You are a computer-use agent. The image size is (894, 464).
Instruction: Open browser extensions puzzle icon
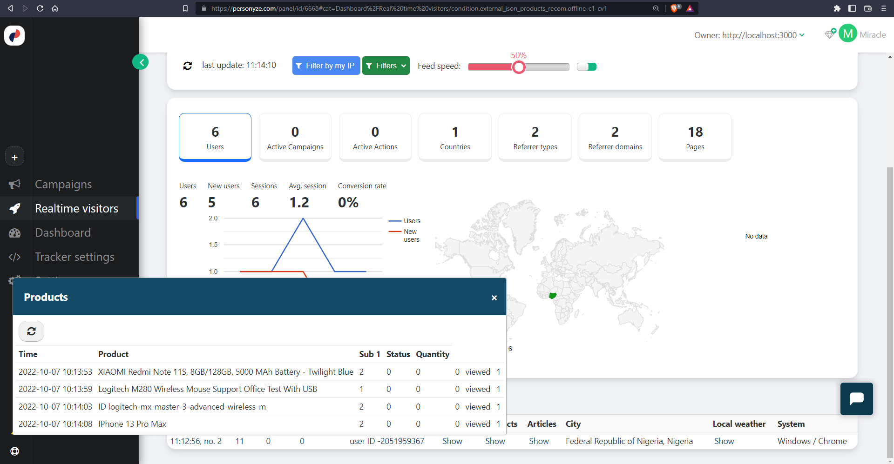pos(837,8)
